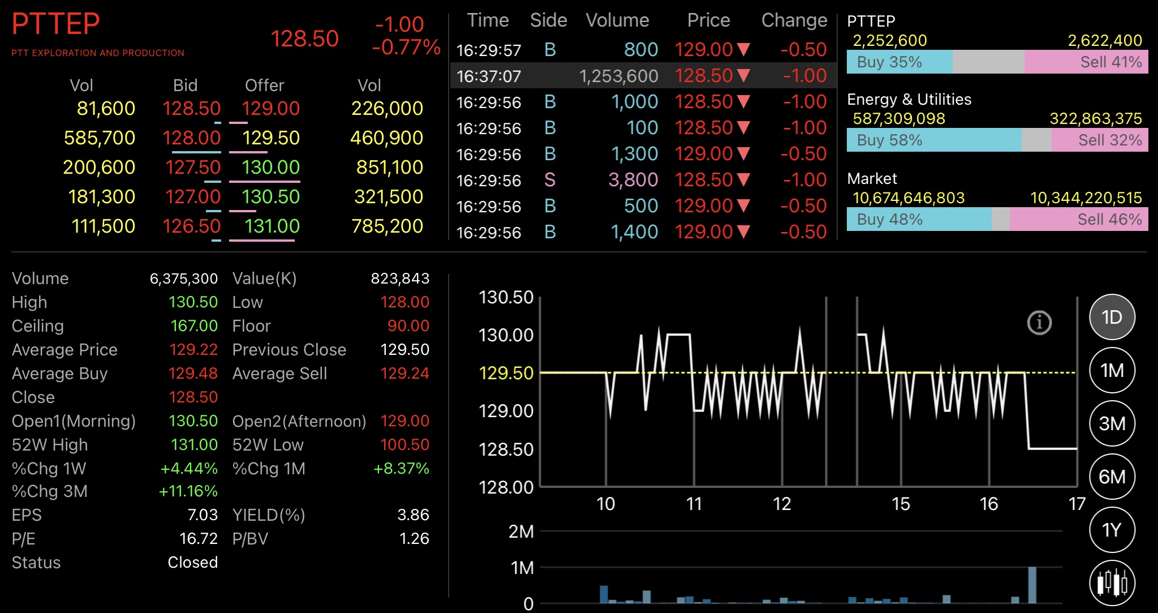Tap the Change column header in ticker
This screenshot has width=1158, height=613.
[794, 20]
